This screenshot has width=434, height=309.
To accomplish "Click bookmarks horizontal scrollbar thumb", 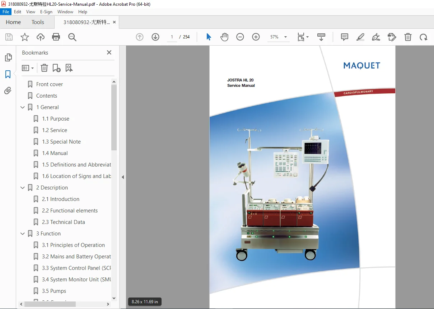I will point(50,304).
